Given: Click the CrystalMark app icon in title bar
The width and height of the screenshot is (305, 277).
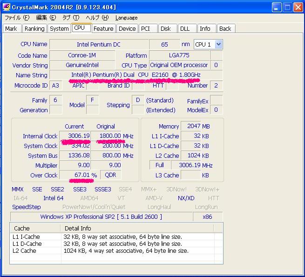Looking at the screenshot, I should coord(6,7).
